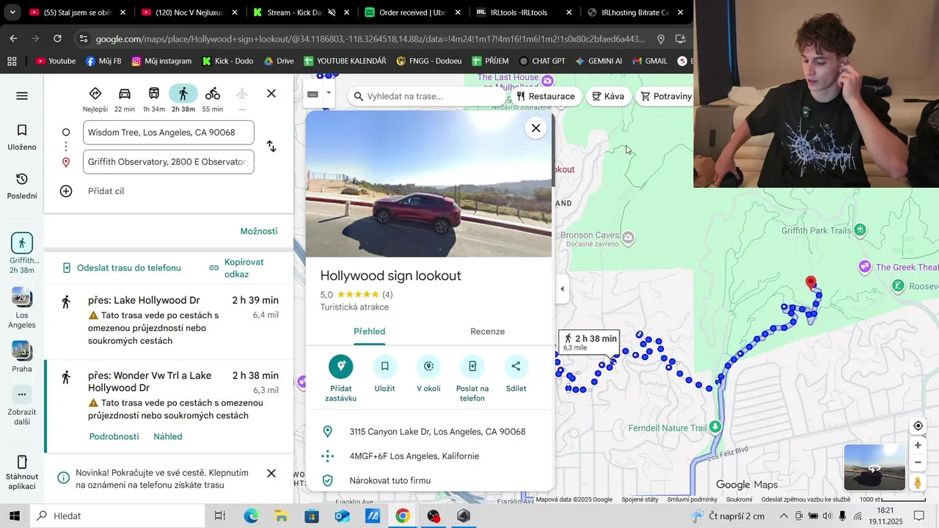939x528 pixels.
Task: Send route to phone via Odeslat trasu
Action: click(121, 268)
